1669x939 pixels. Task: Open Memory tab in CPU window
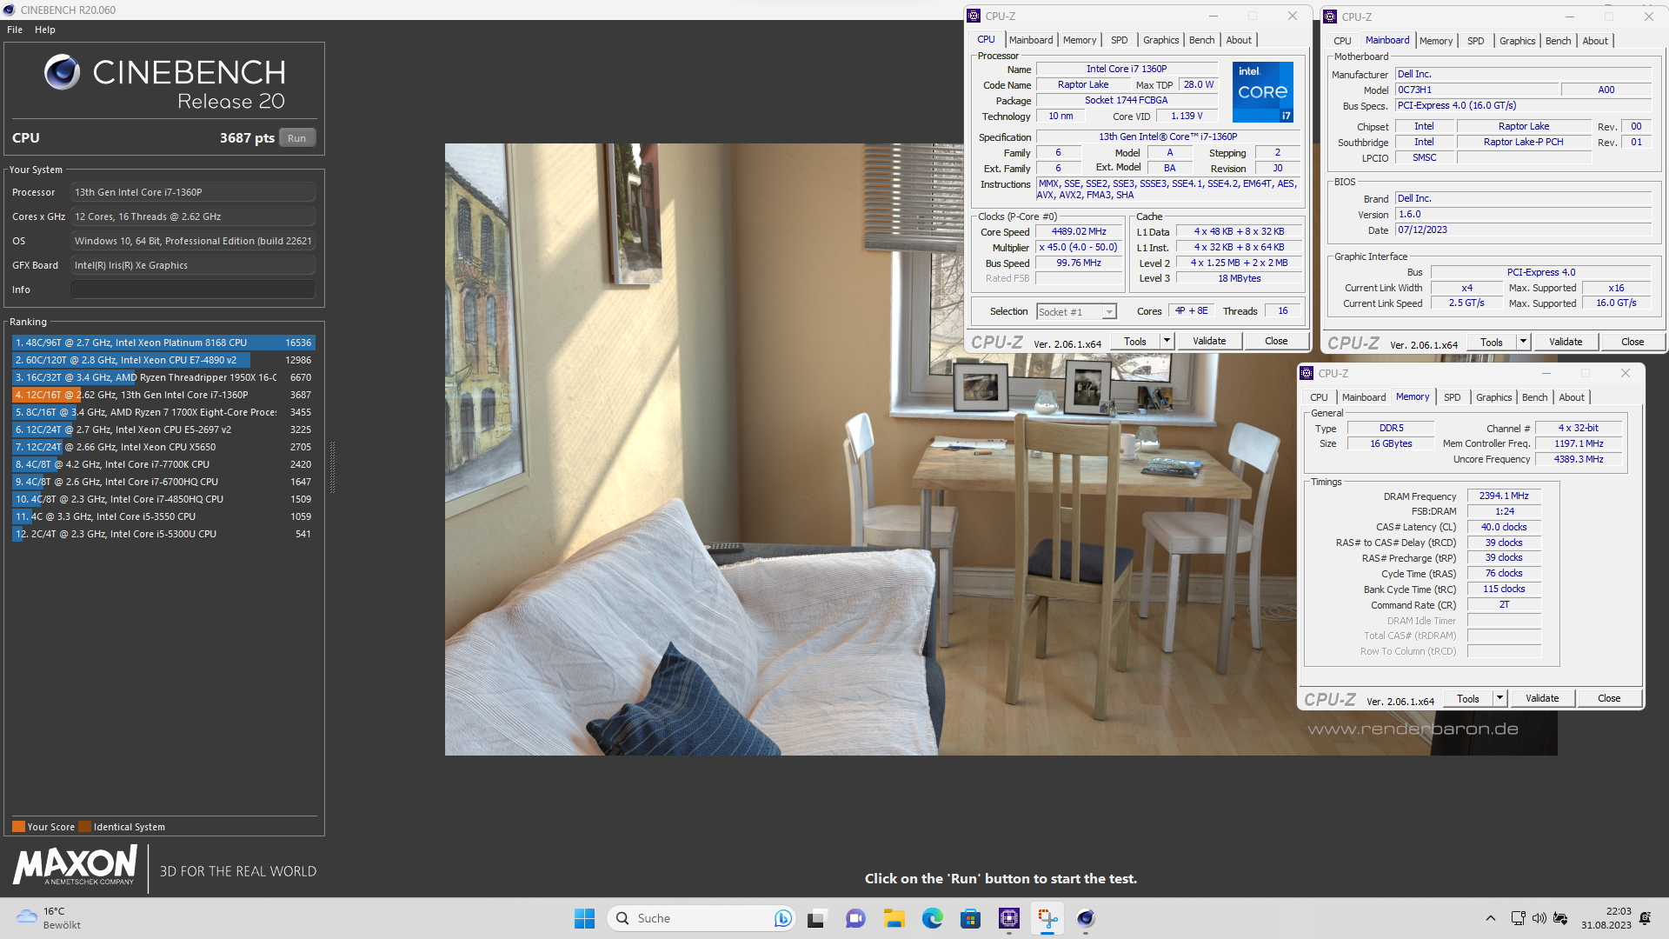[x=1080, y=40]
